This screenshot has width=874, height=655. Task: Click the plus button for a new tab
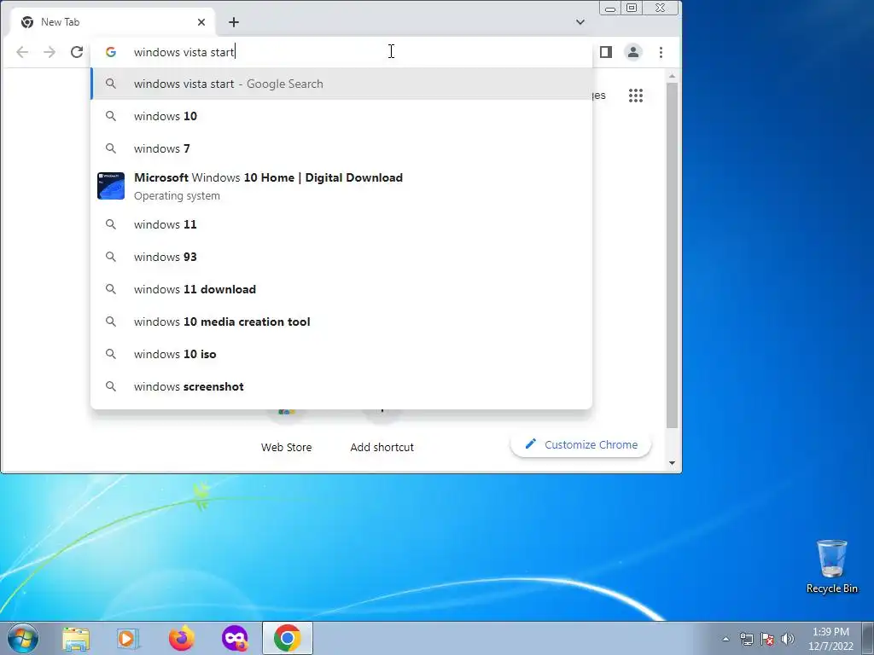234,21
